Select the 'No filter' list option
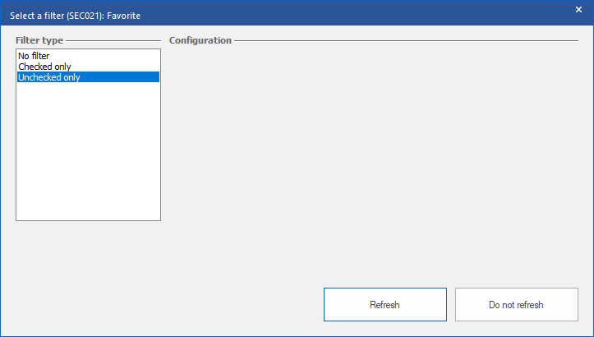 click(x=34, y=56)
